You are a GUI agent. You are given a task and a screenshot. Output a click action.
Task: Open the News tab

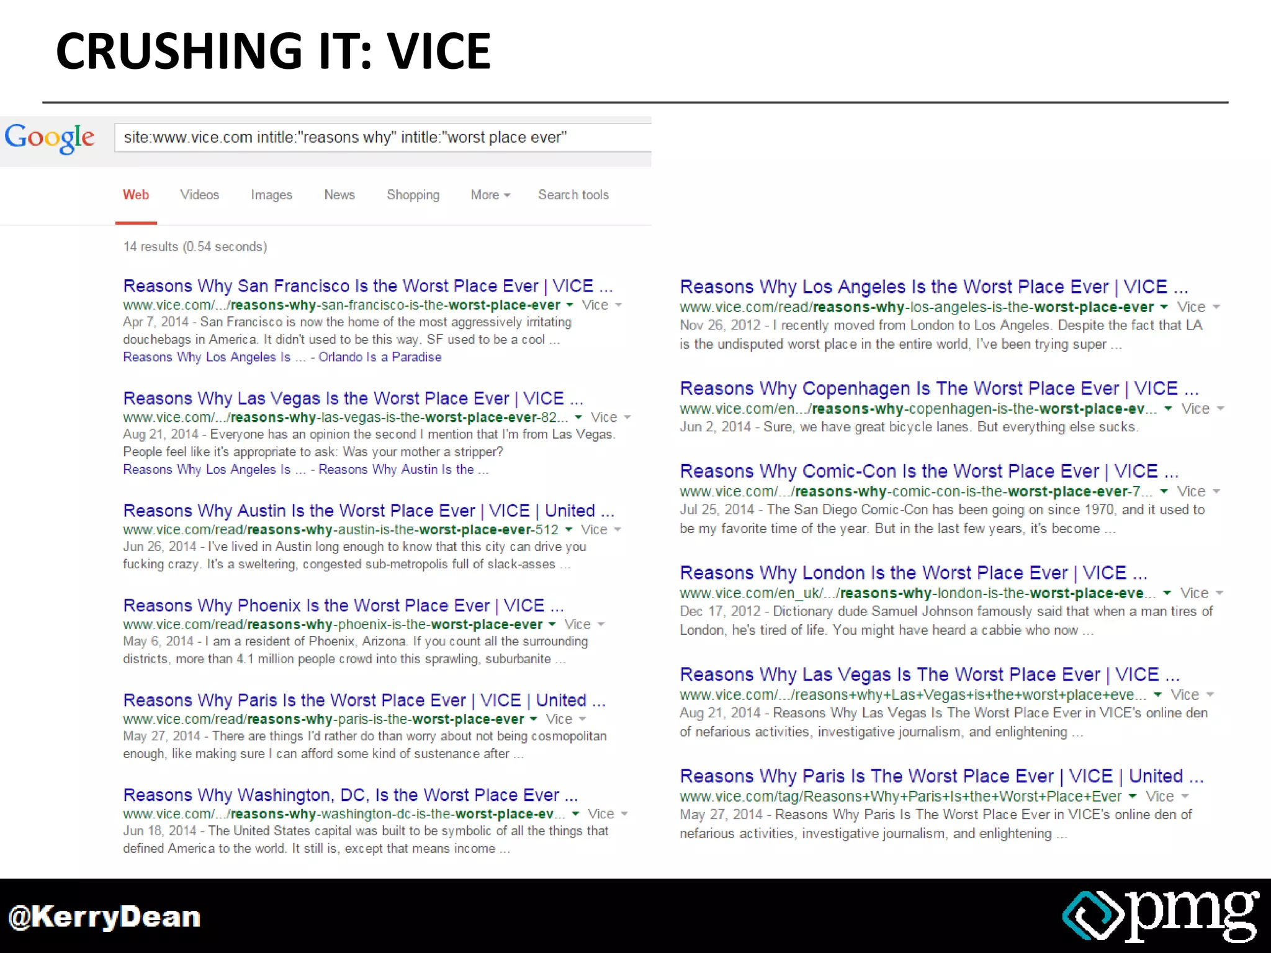(x=339, y=195)
